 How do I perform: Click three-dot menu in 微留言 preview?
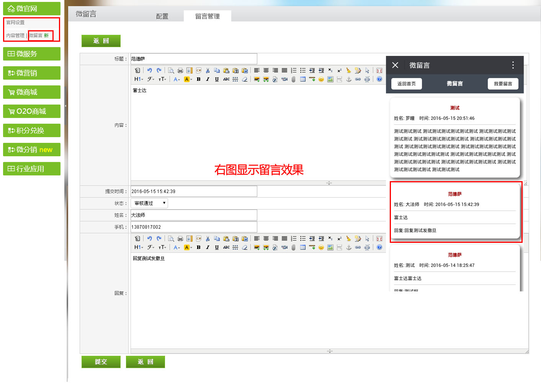click(513, 65)
